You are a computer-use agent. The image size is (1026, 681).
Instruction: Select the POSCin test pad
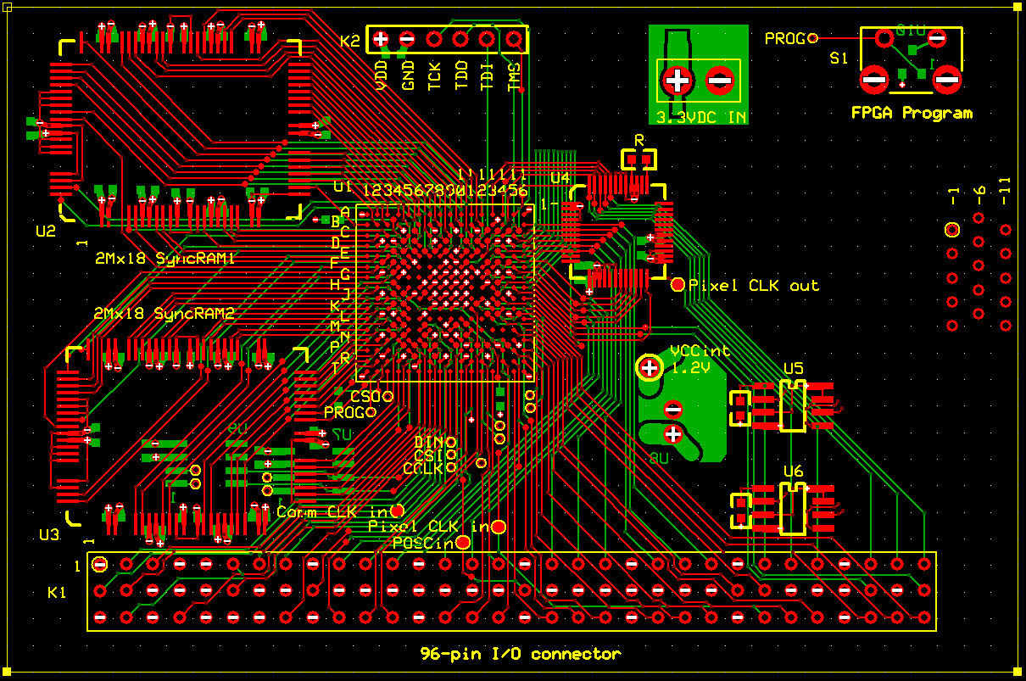(x=463, y=543)
